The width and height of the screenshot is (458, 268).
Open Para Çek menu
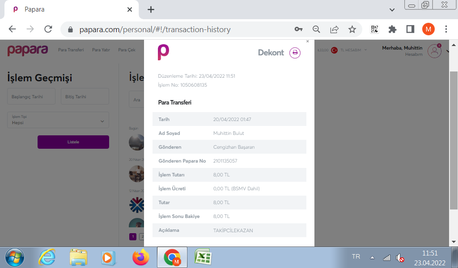coord(127,50)
